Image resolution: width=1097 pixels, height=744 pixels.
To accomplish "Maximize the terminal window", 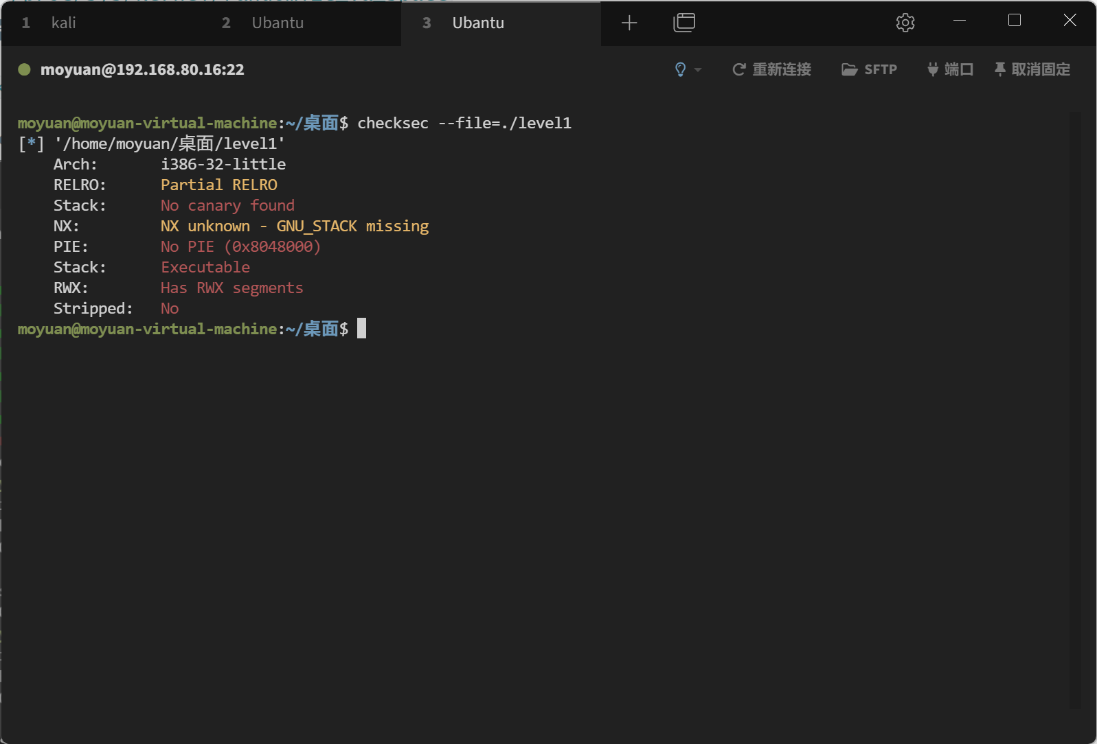I will [x=1015, y=21].
